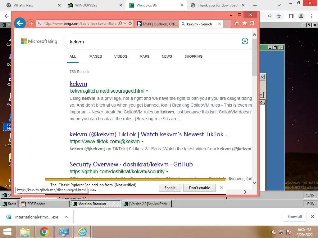The image size is (318, 238).
Task: Open Security Overview doshikrat/kekvm GitHub link
Action: (x=131, y=164)
